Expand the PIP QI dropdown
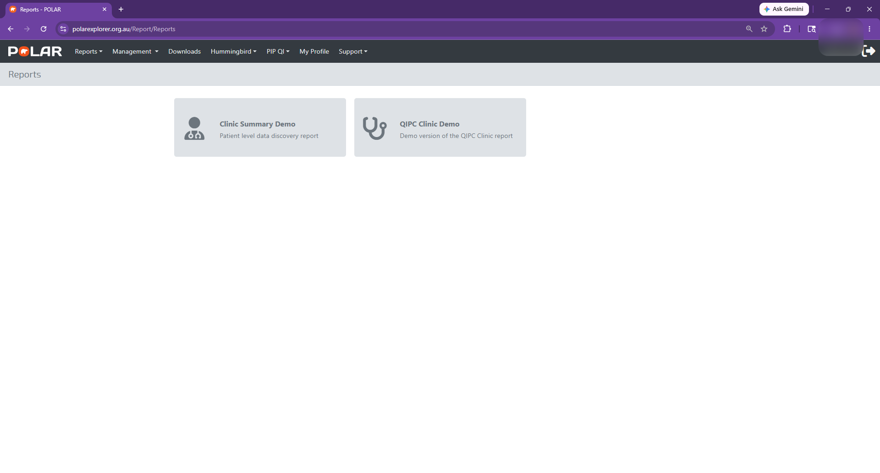The width and height of the screenshot is (880, 473). click(278, 51)
